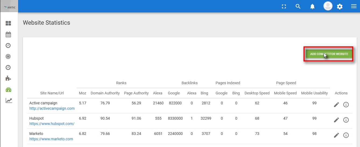The width and height of the screenshot is (360, 147).
Task: Click the Site Name/Url column header
Action: click(x=52, y=93)
